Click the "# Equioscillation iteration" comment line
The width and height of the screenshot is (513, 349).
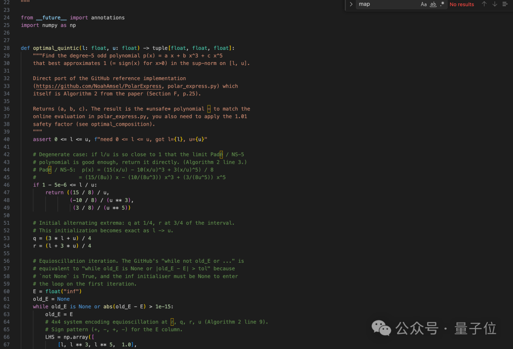point(138,261)
